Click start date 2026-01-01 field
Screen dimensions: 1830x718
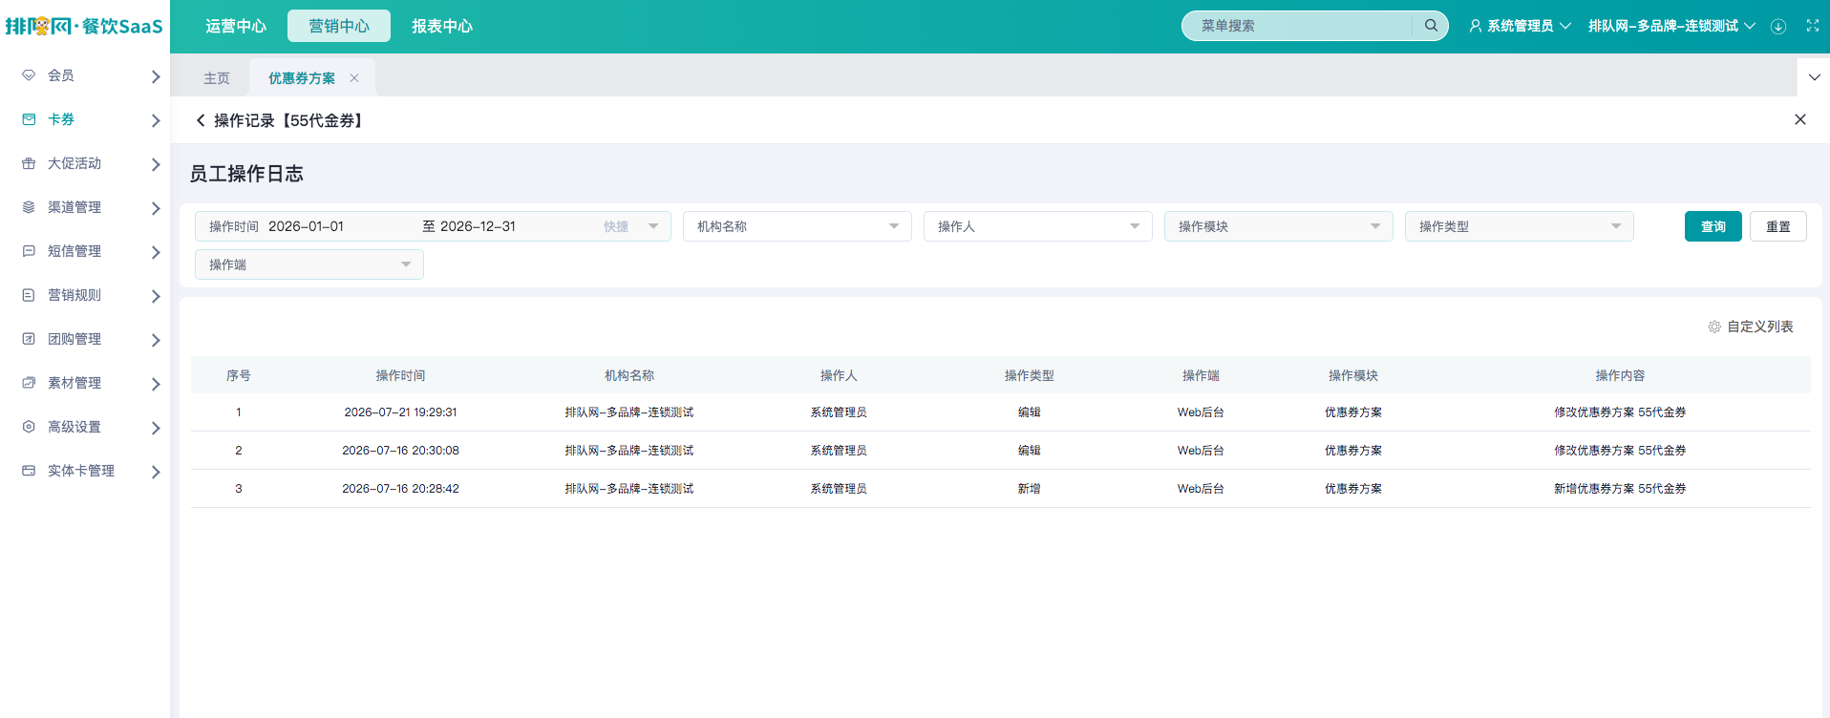(x=306, y=226)
